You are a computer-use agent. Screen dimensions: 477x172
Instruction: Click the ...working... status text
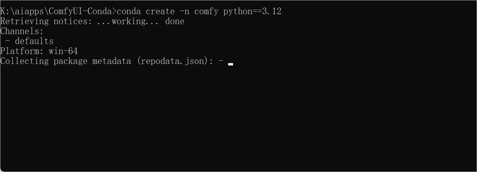coord(128,21)
